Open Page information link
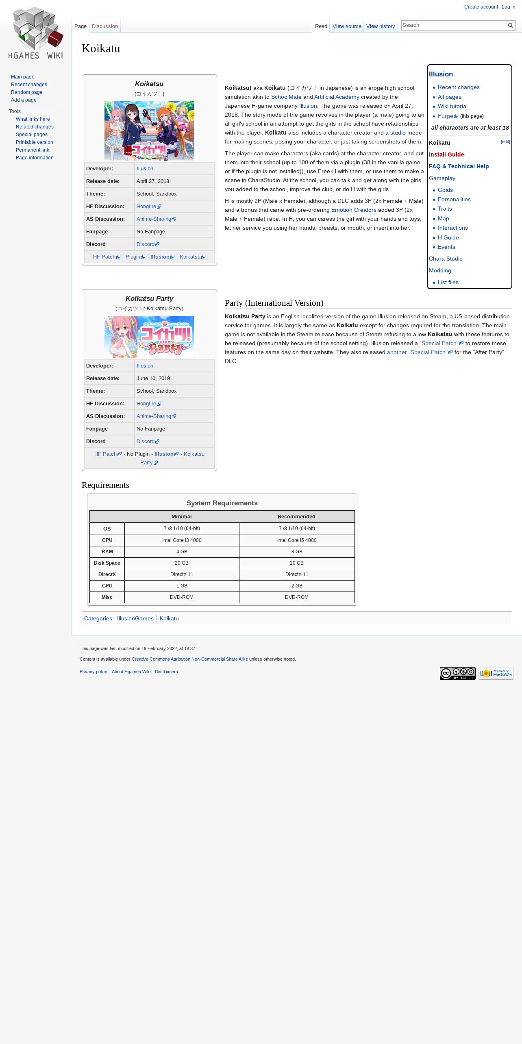This screenshot has width=522, height=1044. (35, 158)
